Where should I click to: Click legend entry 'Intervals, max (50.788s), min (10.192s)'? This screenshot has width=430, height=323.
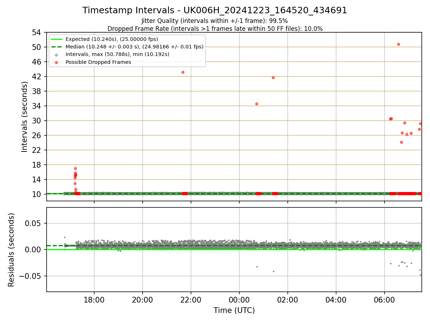(x=118, y=54)
